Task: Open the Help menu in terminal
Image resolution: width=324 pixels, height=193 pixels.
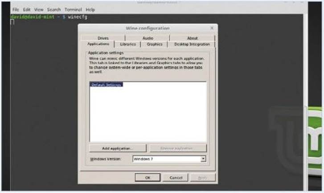Action: click(90, 10)
